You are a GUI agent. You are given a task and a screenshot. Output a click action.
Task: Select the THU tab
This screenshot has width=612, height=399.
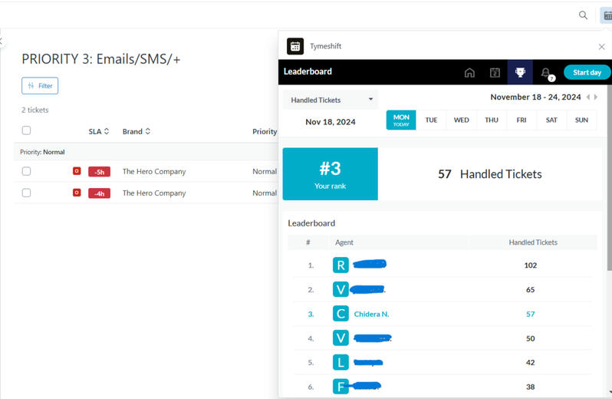pos(492,120)
